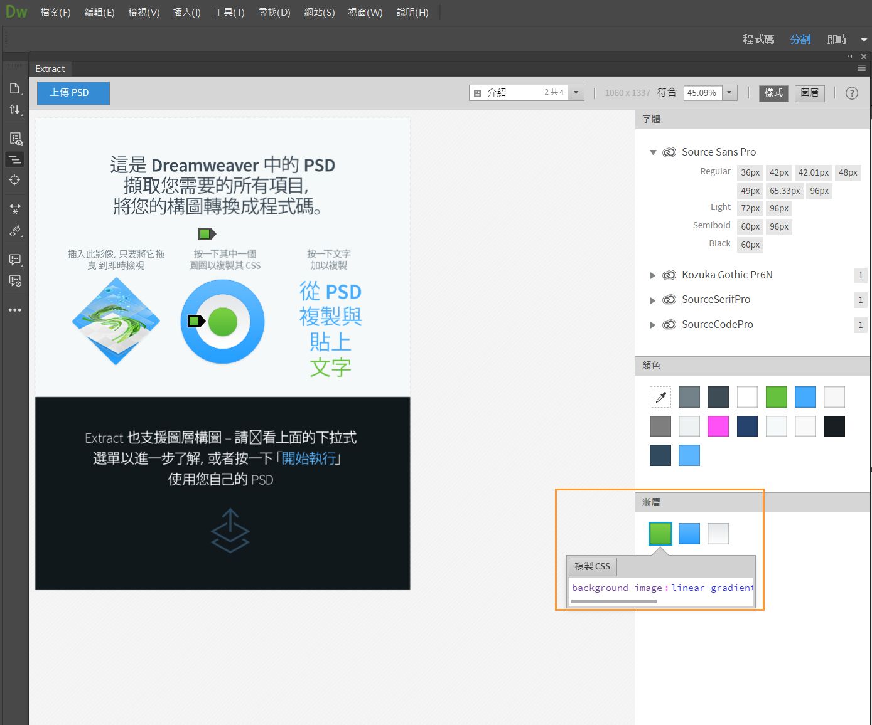This screenshot has width=872, height=725.
Task: Click the Creative Cloud icon beside SourceCodePro
Action: [x=670, y=324]
